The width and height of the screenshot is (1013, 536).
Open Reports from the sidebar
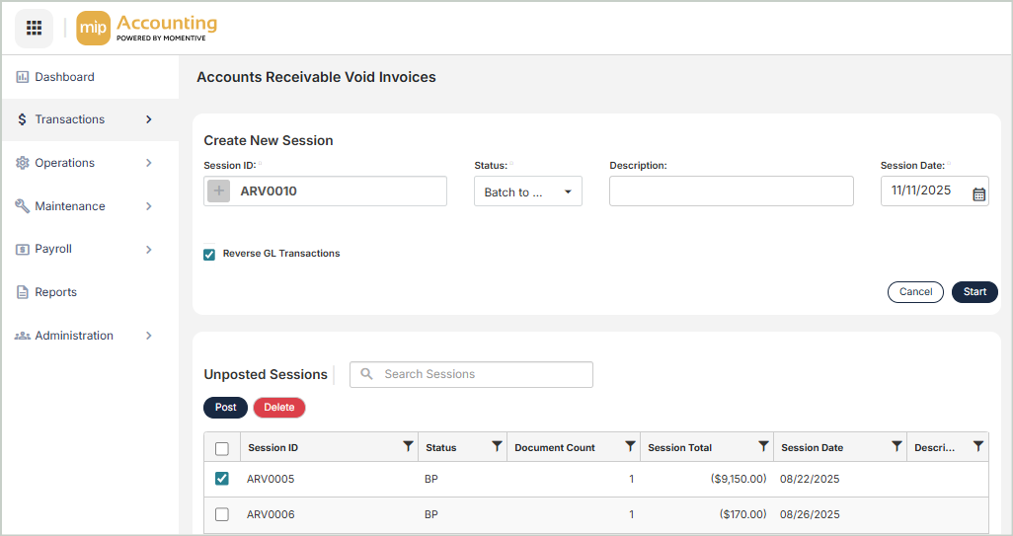click(55, 292)
